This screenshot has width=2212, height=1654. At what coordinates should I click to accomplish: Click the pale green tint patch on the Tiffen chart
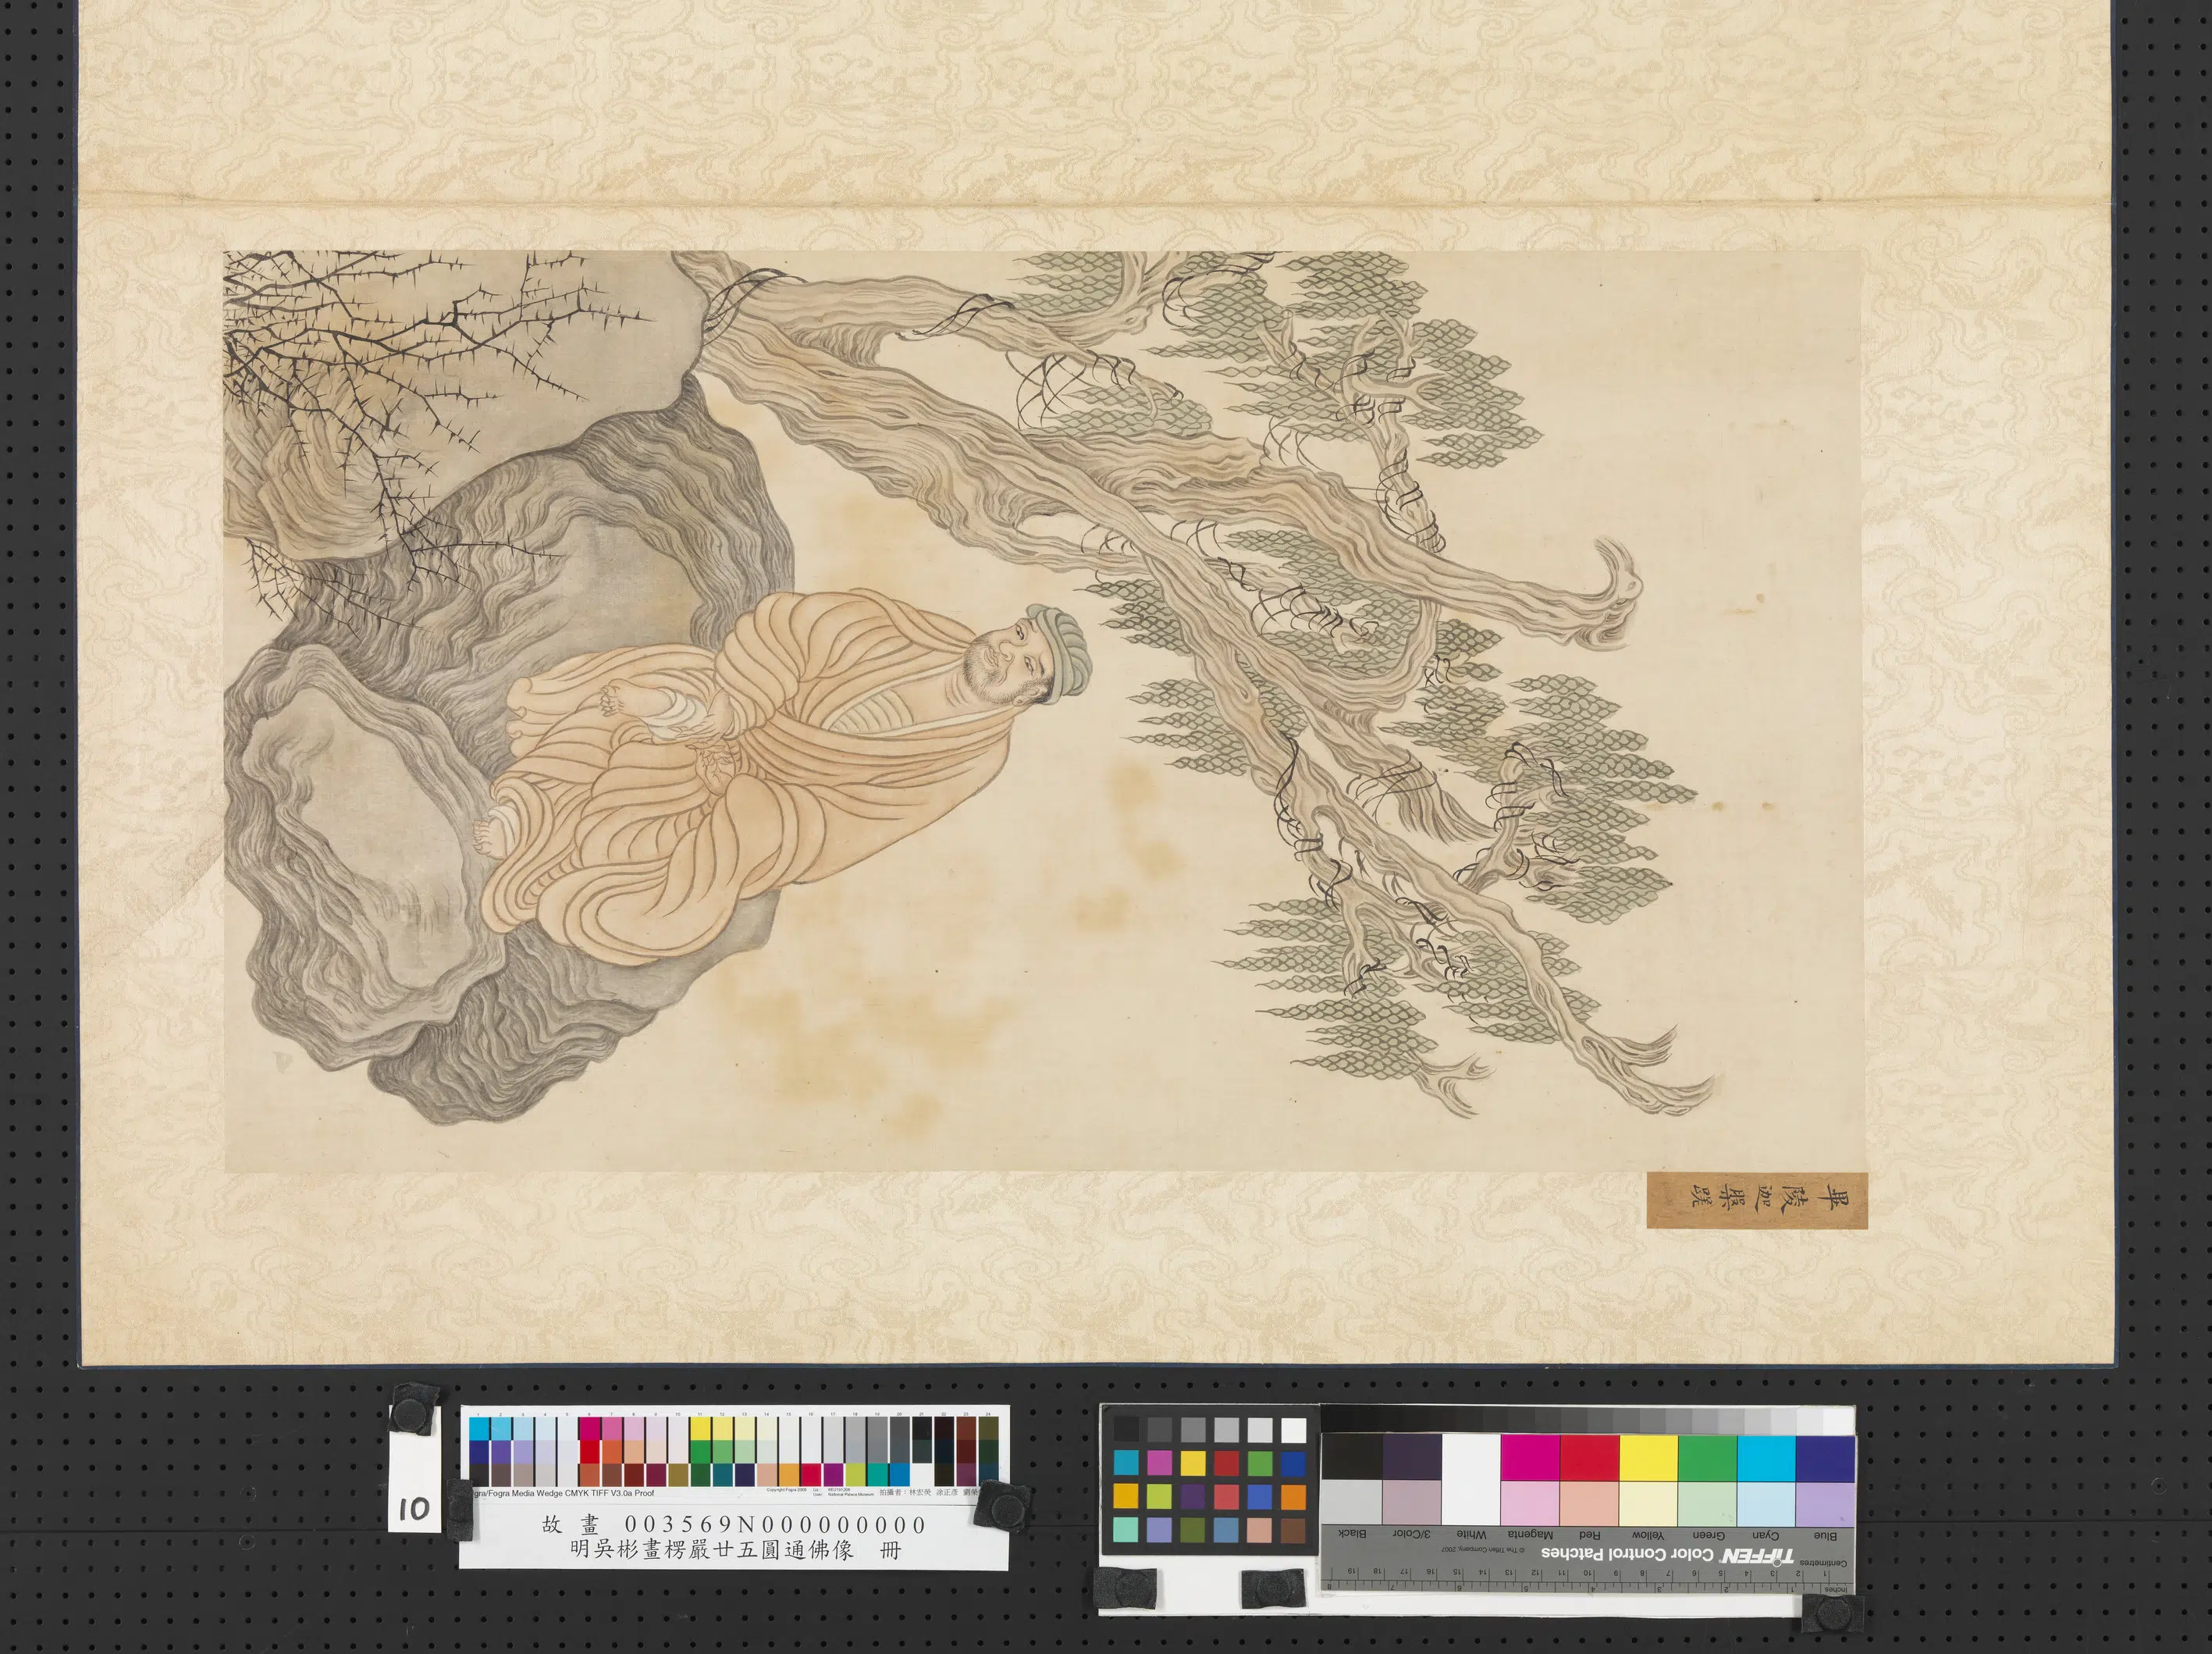1707,1503
